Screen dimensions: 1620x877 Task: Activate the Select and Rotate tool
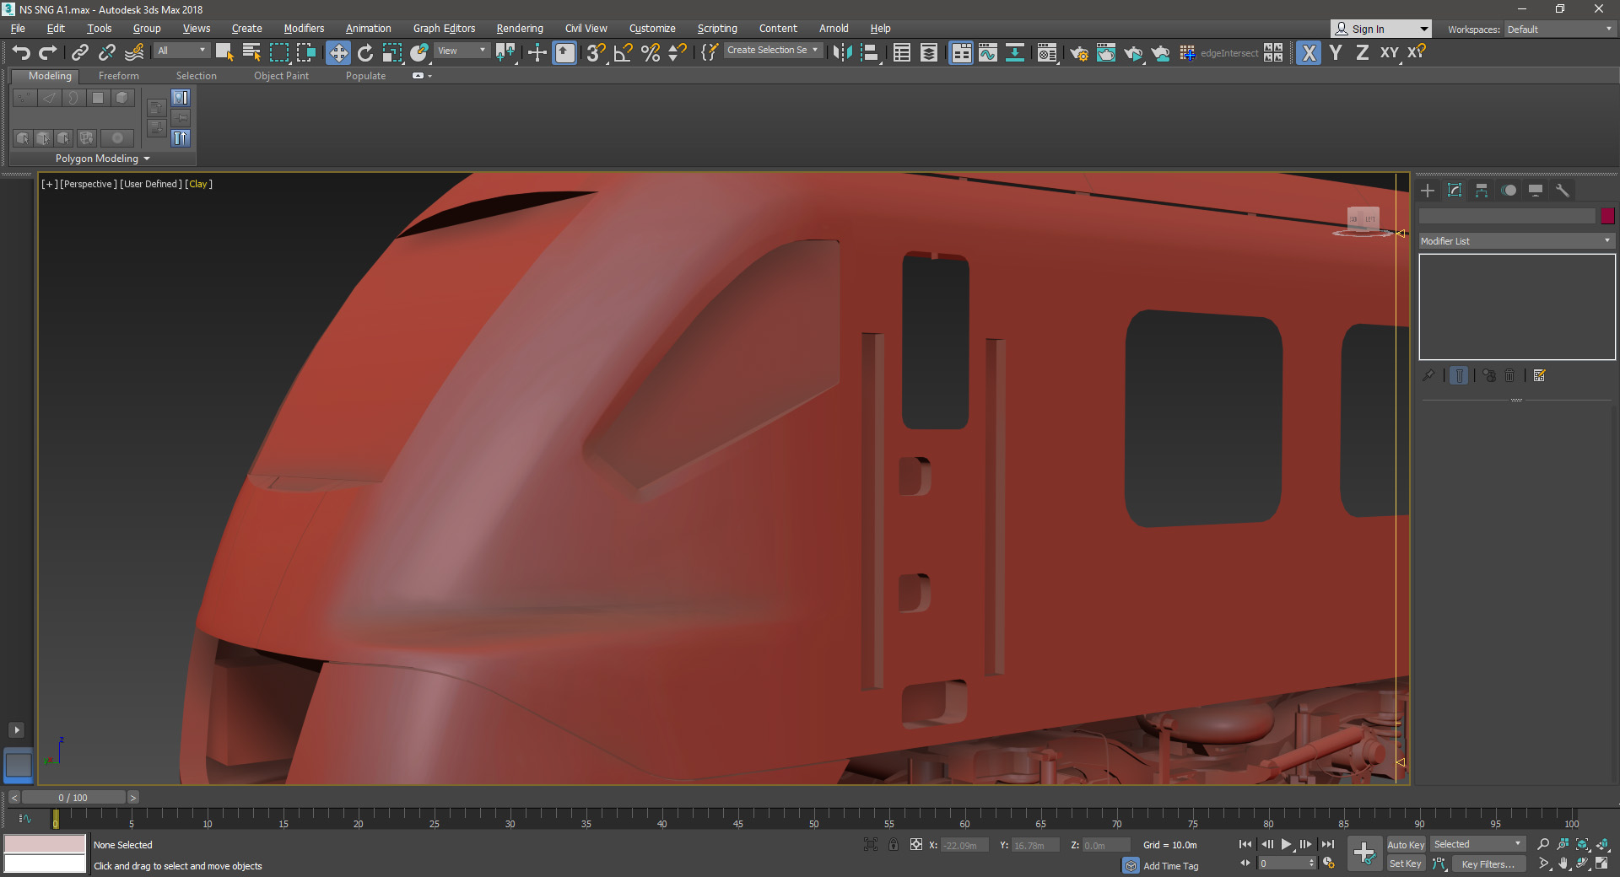364,53
